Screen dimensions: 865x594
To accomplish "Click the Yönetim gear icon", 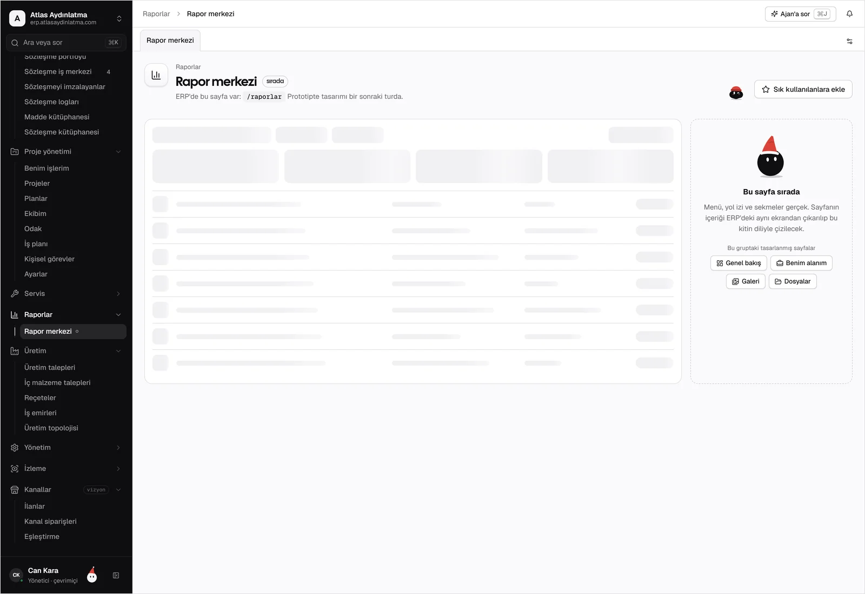I will tap(15, 448).
